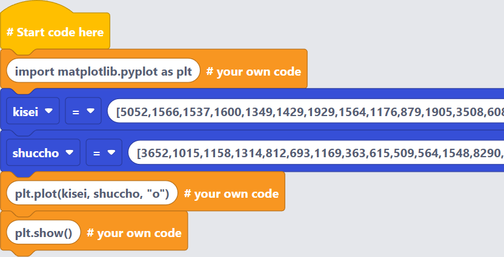The image size is (504, 257).
Task: Click the kisei list value field starting 5052
Action: coord(306,111)
